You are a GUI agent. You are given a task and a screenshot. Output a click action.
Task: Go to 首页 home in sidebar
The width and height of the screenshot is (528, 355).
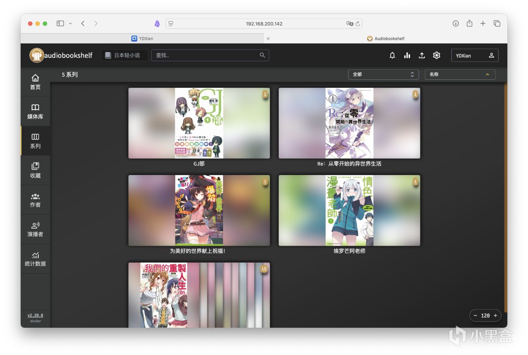[35, 82]
